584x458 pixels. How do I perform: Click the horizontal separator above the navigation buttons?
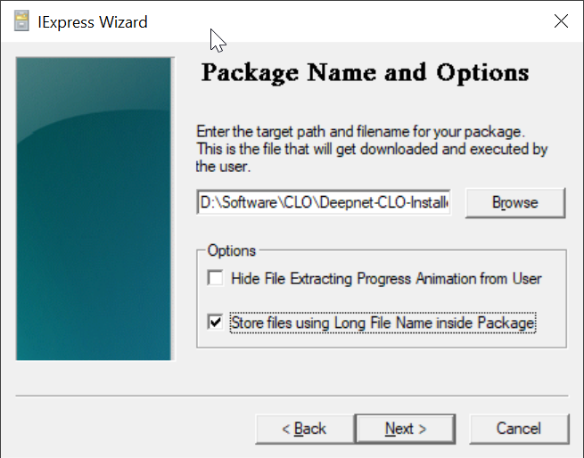pyautogui.click(x=292, y=394)
